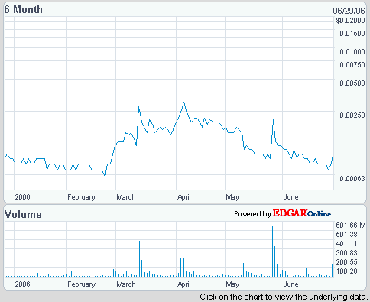Click the 200.55 volume axis label
The height and width of the screenshot is (302, 370).
click(346, 262)
